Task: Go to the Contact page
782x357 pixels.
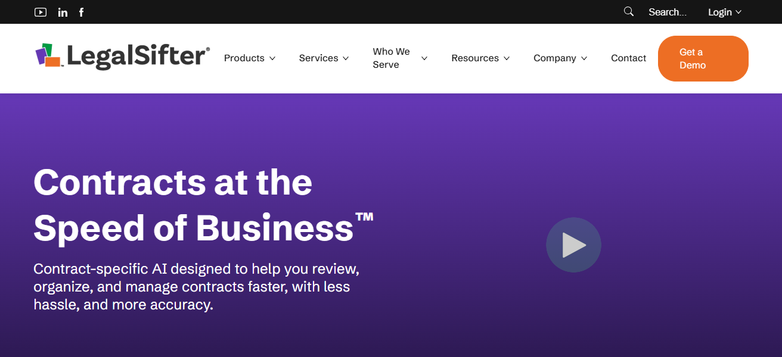Action: (x=628, y=58)
